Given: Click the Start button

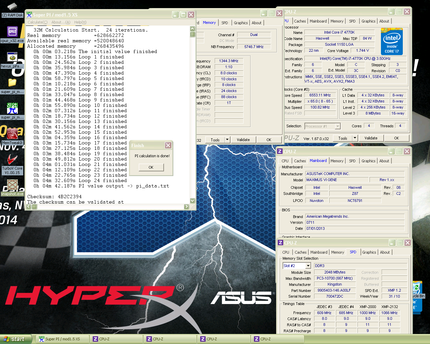Looking at the screenshot, I should coord(16,339).
